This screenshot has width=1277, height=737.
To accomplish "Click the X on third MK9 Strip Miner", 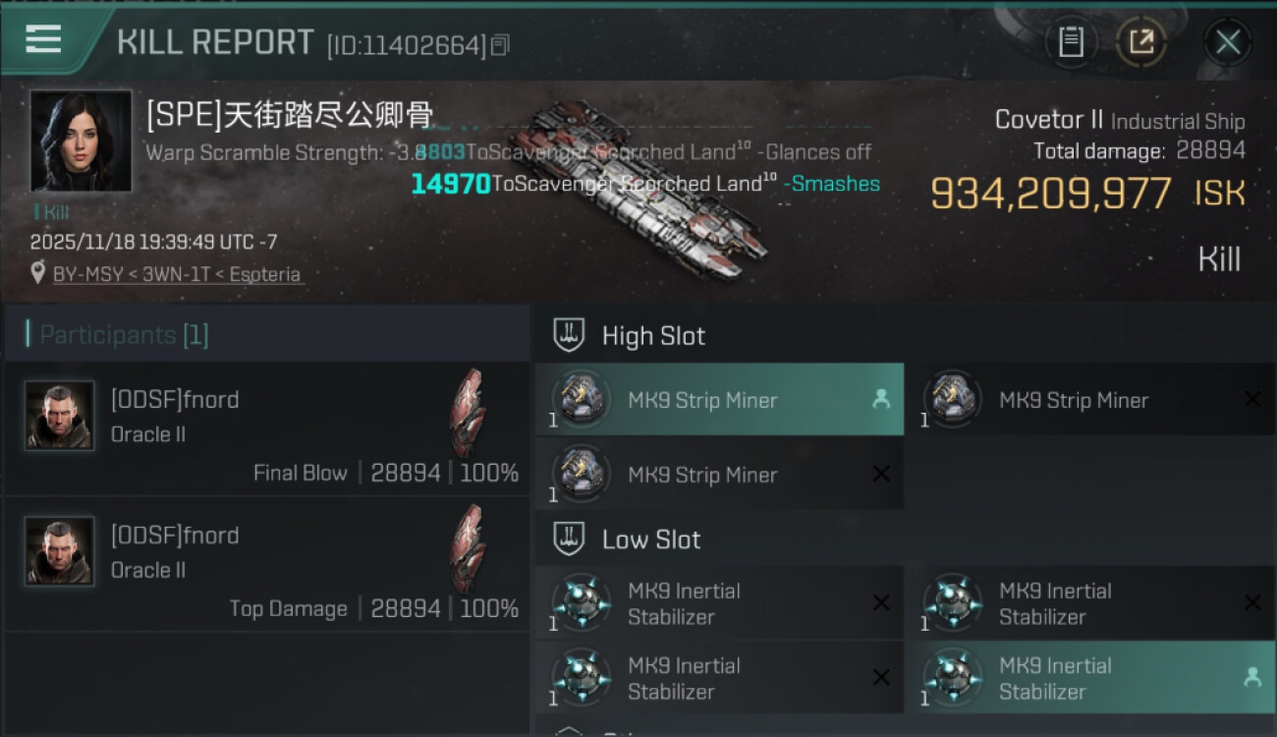I will point(881,474).
